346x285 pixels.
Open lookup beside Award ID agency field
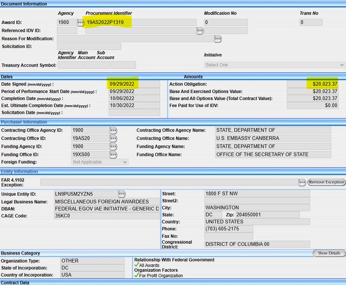pos(80,22)
